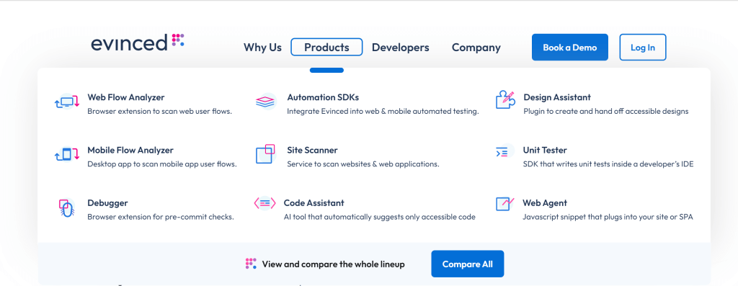
Task: Select the Unit Tester title link
Action: (x=545, y=151)
